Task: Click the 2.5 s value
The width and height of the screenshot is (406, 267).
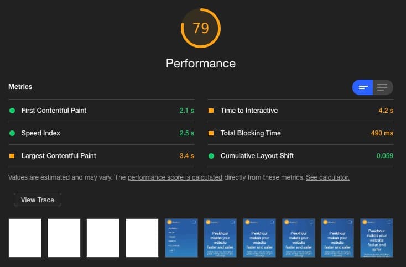Action: 187,133
